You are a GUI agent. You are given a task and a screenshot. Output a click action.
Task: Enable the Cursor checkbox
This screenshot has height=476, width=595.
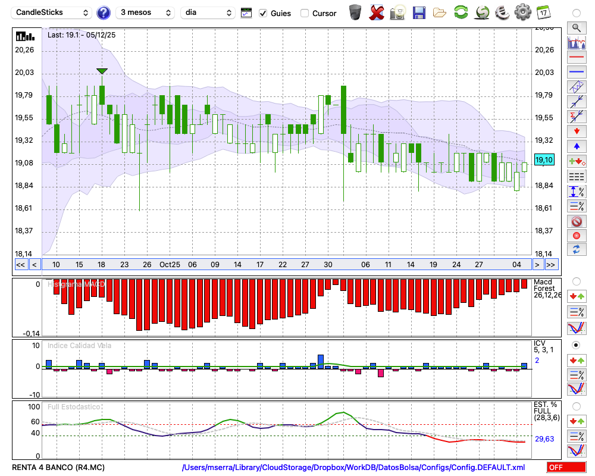coord(305,13)
